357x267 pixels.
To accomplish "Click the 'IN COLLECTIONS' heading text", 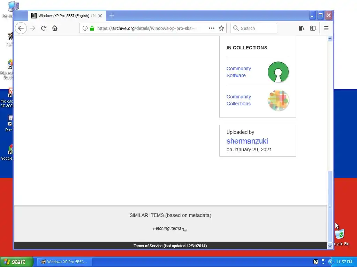I will 246,48.
